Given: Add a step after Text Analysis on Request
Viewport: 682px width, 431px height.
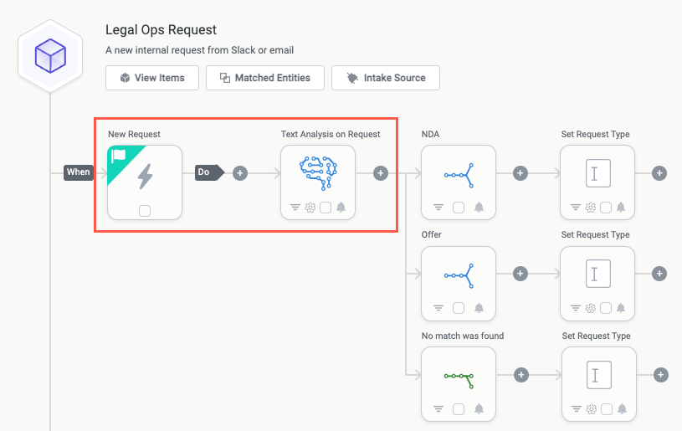Looking at the screenshot, I should point(381,173).
